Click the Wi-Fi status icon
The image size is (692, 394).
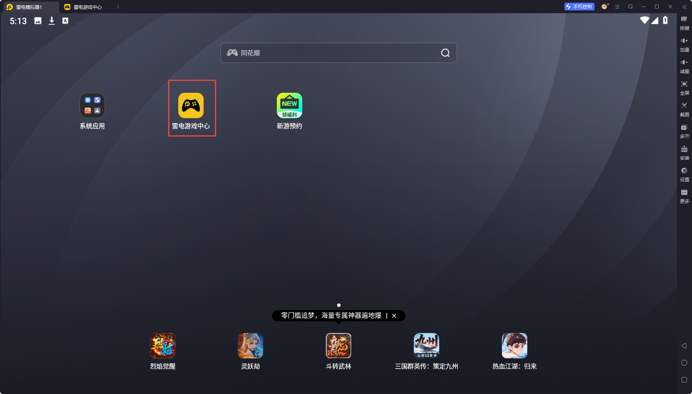644,20
